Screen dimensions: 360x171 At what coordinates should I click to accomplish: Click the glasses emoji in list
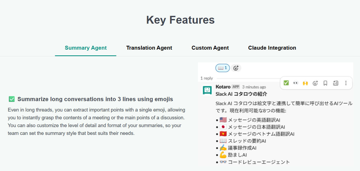[223, 162]
